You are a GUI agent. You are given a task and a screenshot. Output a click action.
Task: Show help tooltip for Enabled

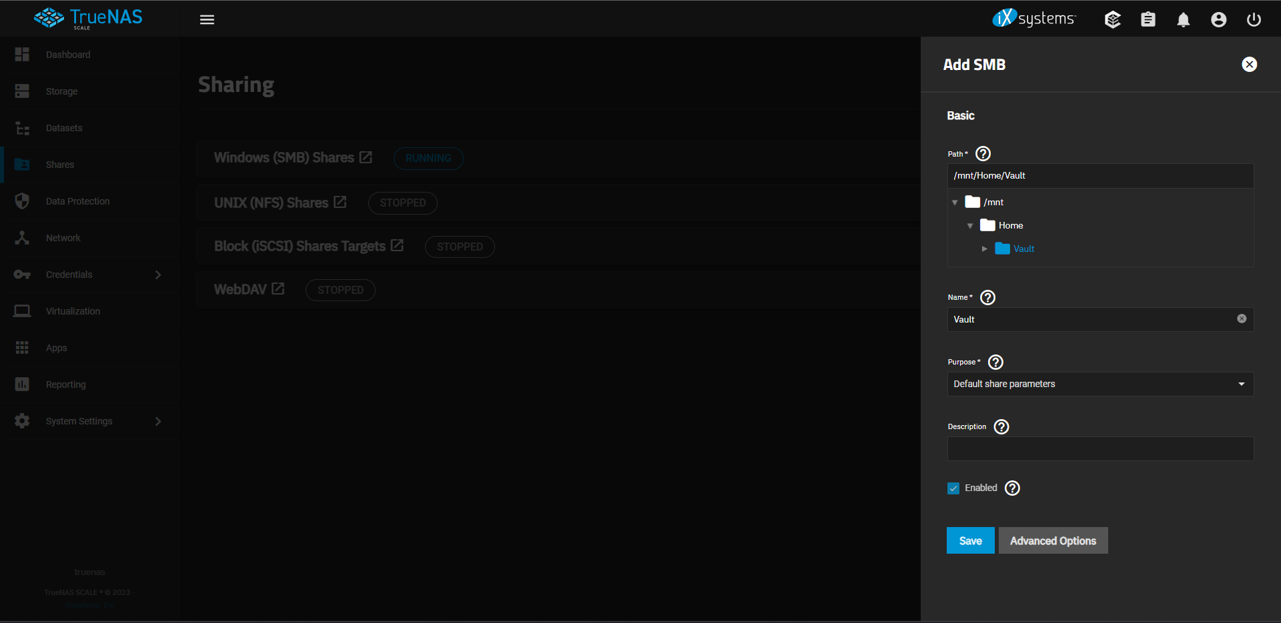[1012, 488]
